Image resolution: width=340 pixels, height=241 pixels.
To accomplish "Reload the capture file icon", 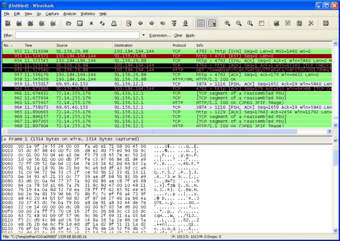I will click(102, 23).
